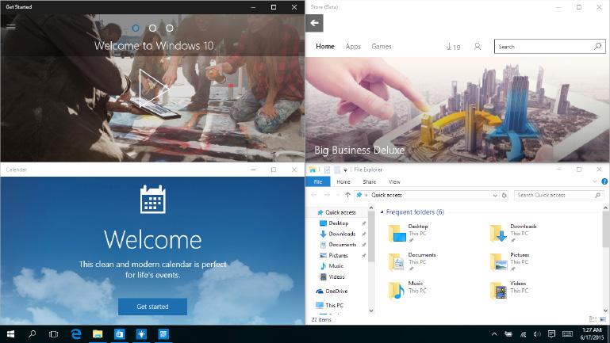Click the Up arrow in File Explorer
The image size is (610, 343).
tap(347, 195)
